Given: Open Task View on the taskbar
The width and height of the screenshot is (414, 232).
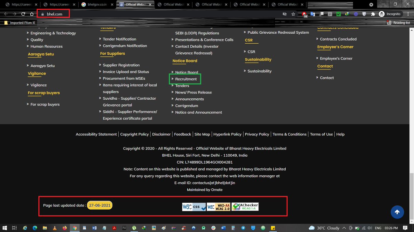Looking at the screenshot, I should (14, 228).
